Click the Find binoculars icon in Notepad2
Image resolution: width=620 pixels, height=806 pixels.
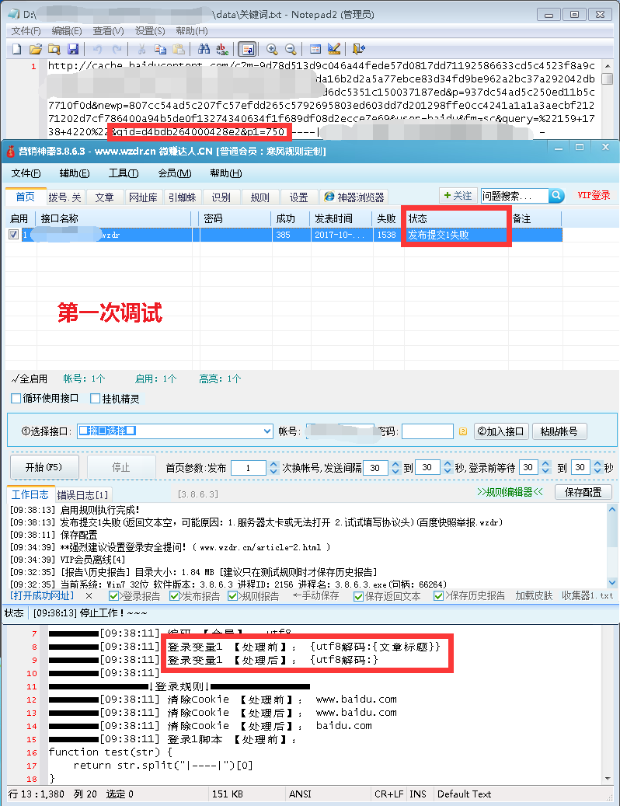tap(204, 49)
